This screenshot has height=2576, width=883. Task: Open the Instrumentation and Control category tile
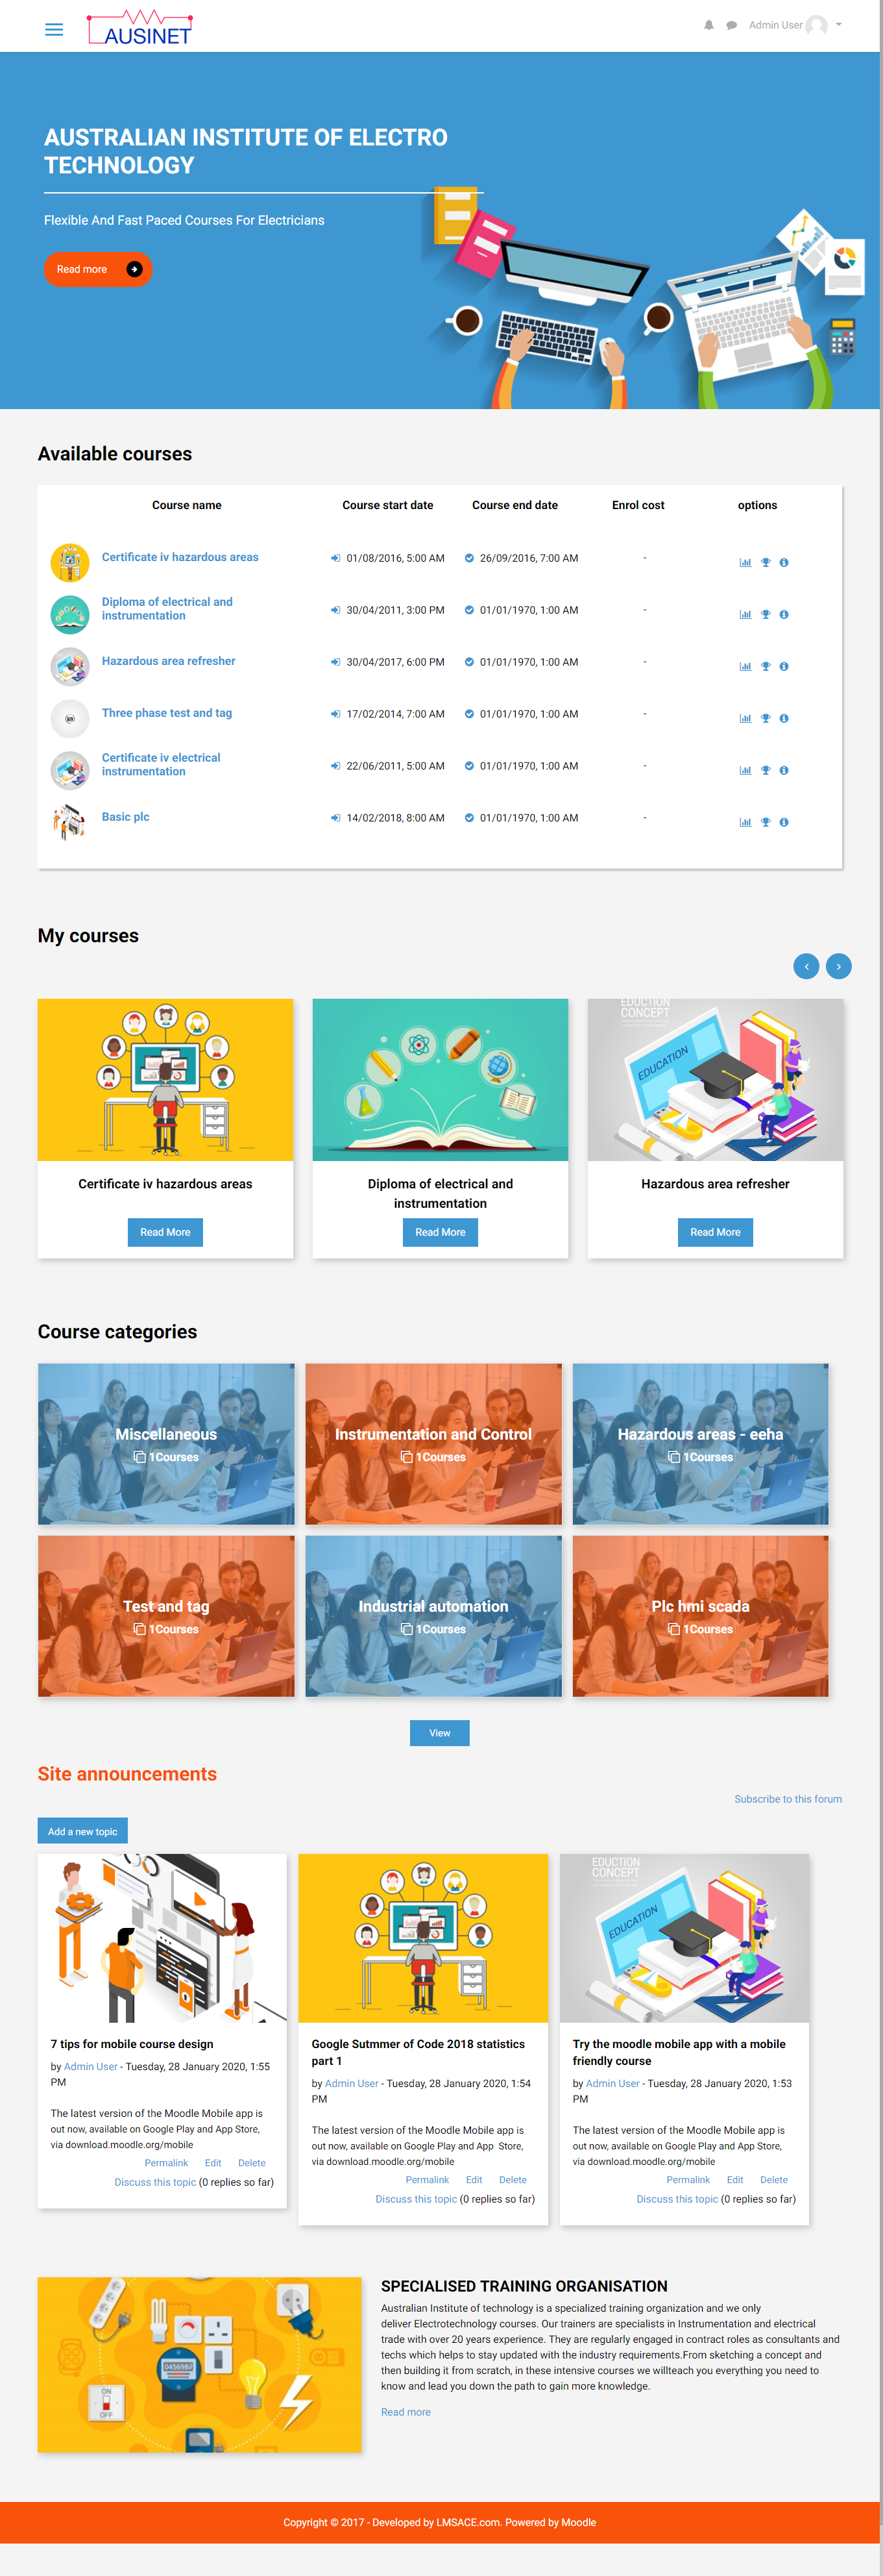(x=433, y=1444)
